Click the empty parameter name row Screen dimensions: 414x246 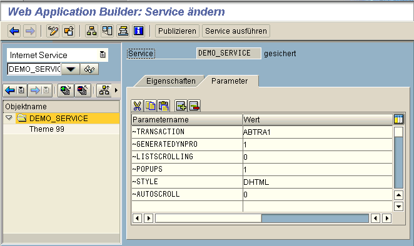tap(187, 207)
